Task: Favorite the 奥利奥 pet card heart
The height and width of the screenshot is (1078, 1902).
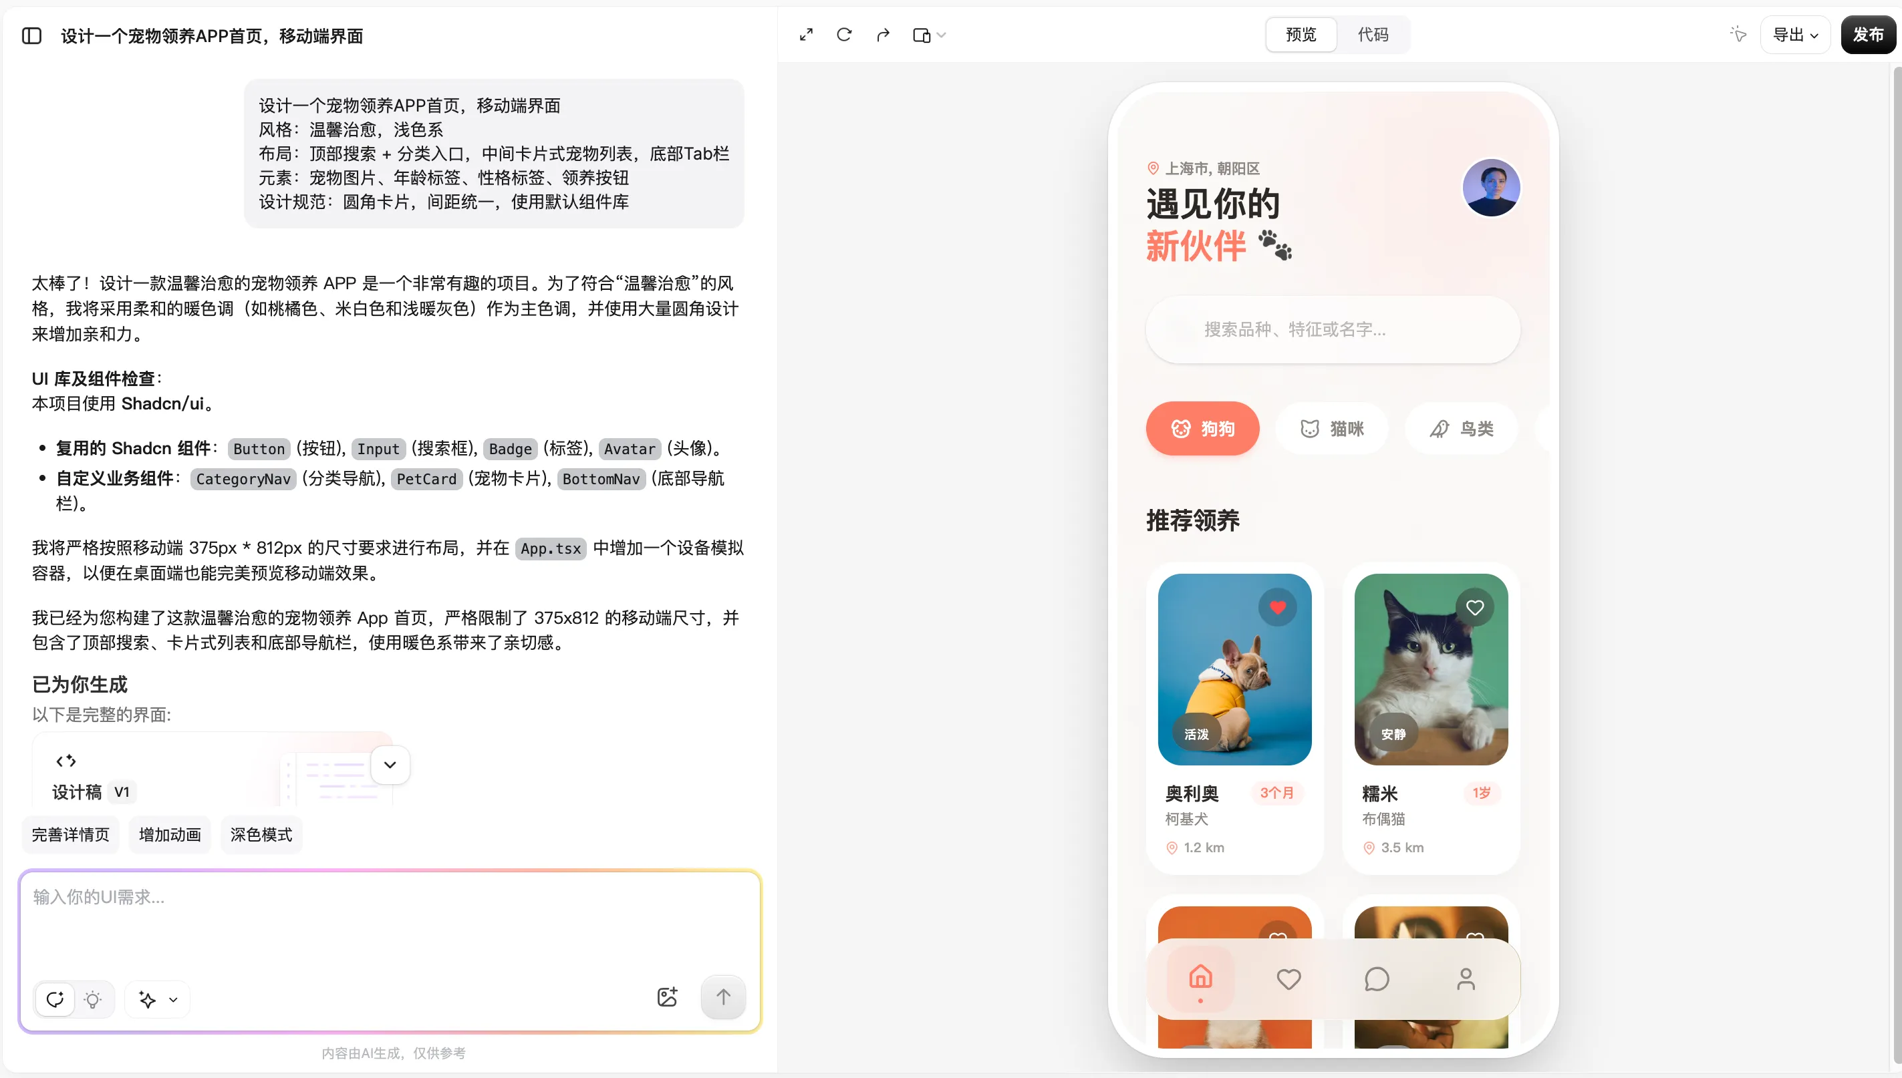Action: click(x=1278, y=606)
